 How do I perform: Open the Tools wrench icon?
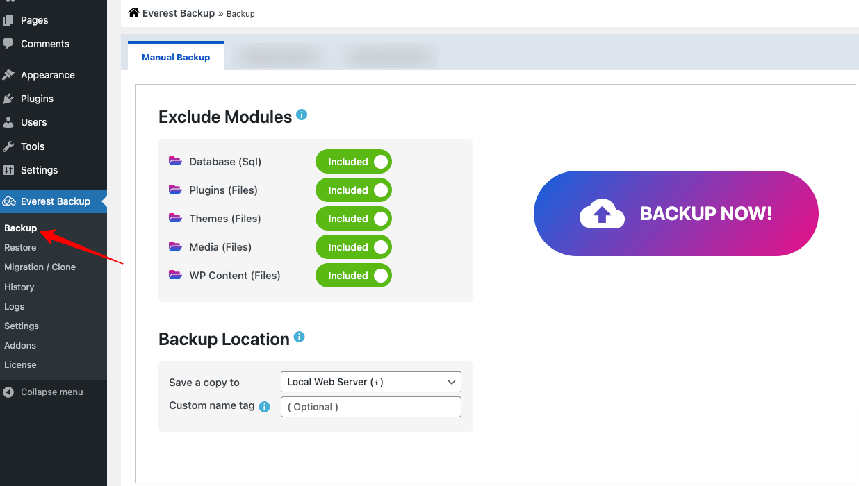pos(8,146)
